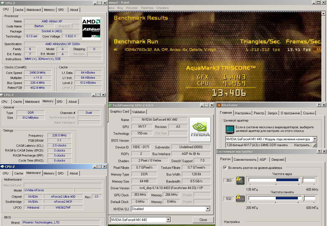Click the GPU Clock value 353 MHz in GPU-Z
327x226 pixels.
point(140,195)
